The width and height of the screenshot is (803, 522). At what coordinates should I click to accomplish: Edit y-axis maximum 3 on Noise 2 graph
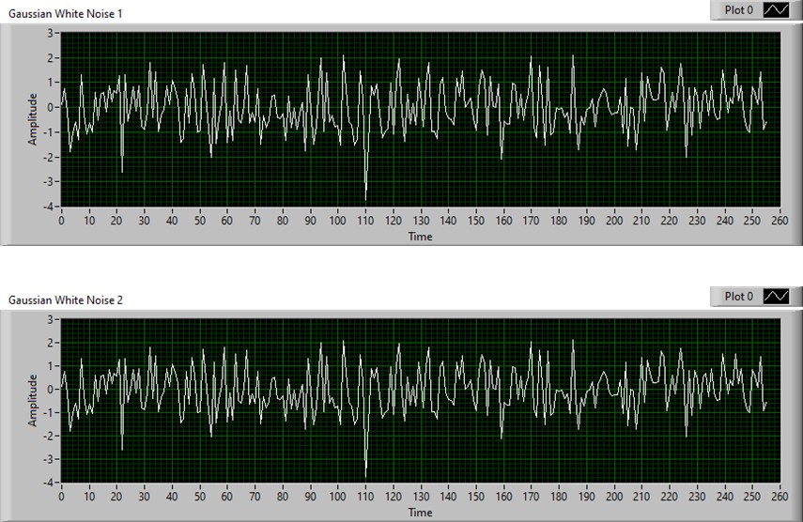tap(50, 319)
